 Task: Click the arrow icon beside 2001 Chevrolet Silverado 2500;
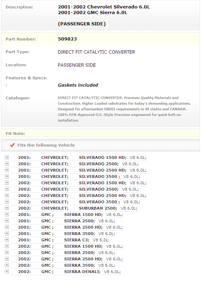point(7,163)
